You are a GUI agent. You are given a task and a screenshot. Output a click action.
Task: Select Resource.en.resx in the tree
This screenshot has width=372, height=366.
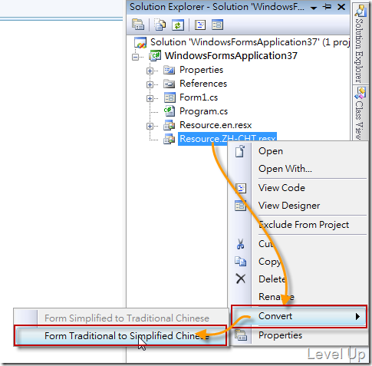(x=216, y=125)
